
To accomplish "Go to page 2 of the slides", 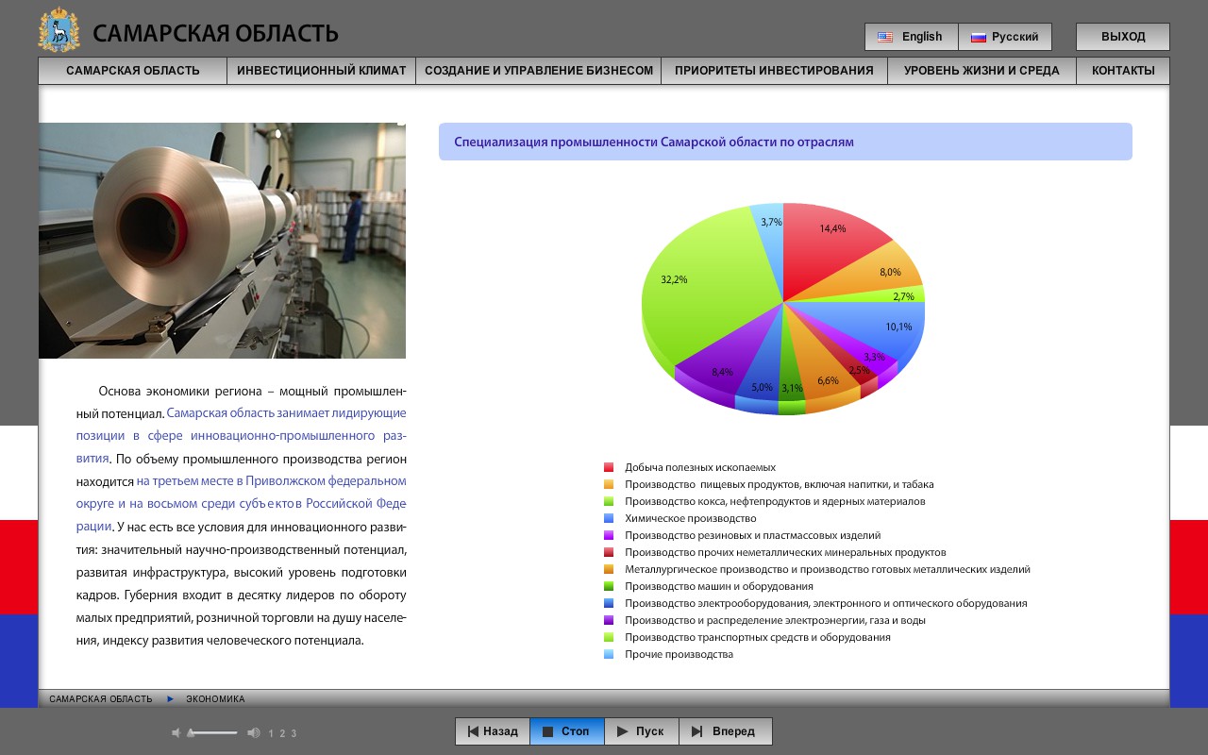I will pyautogui.click(x=282, y=733).
